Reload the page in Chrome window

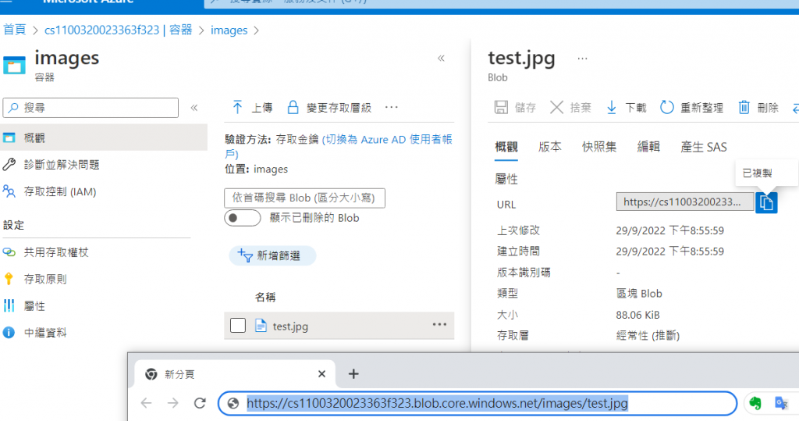(200, 403)
